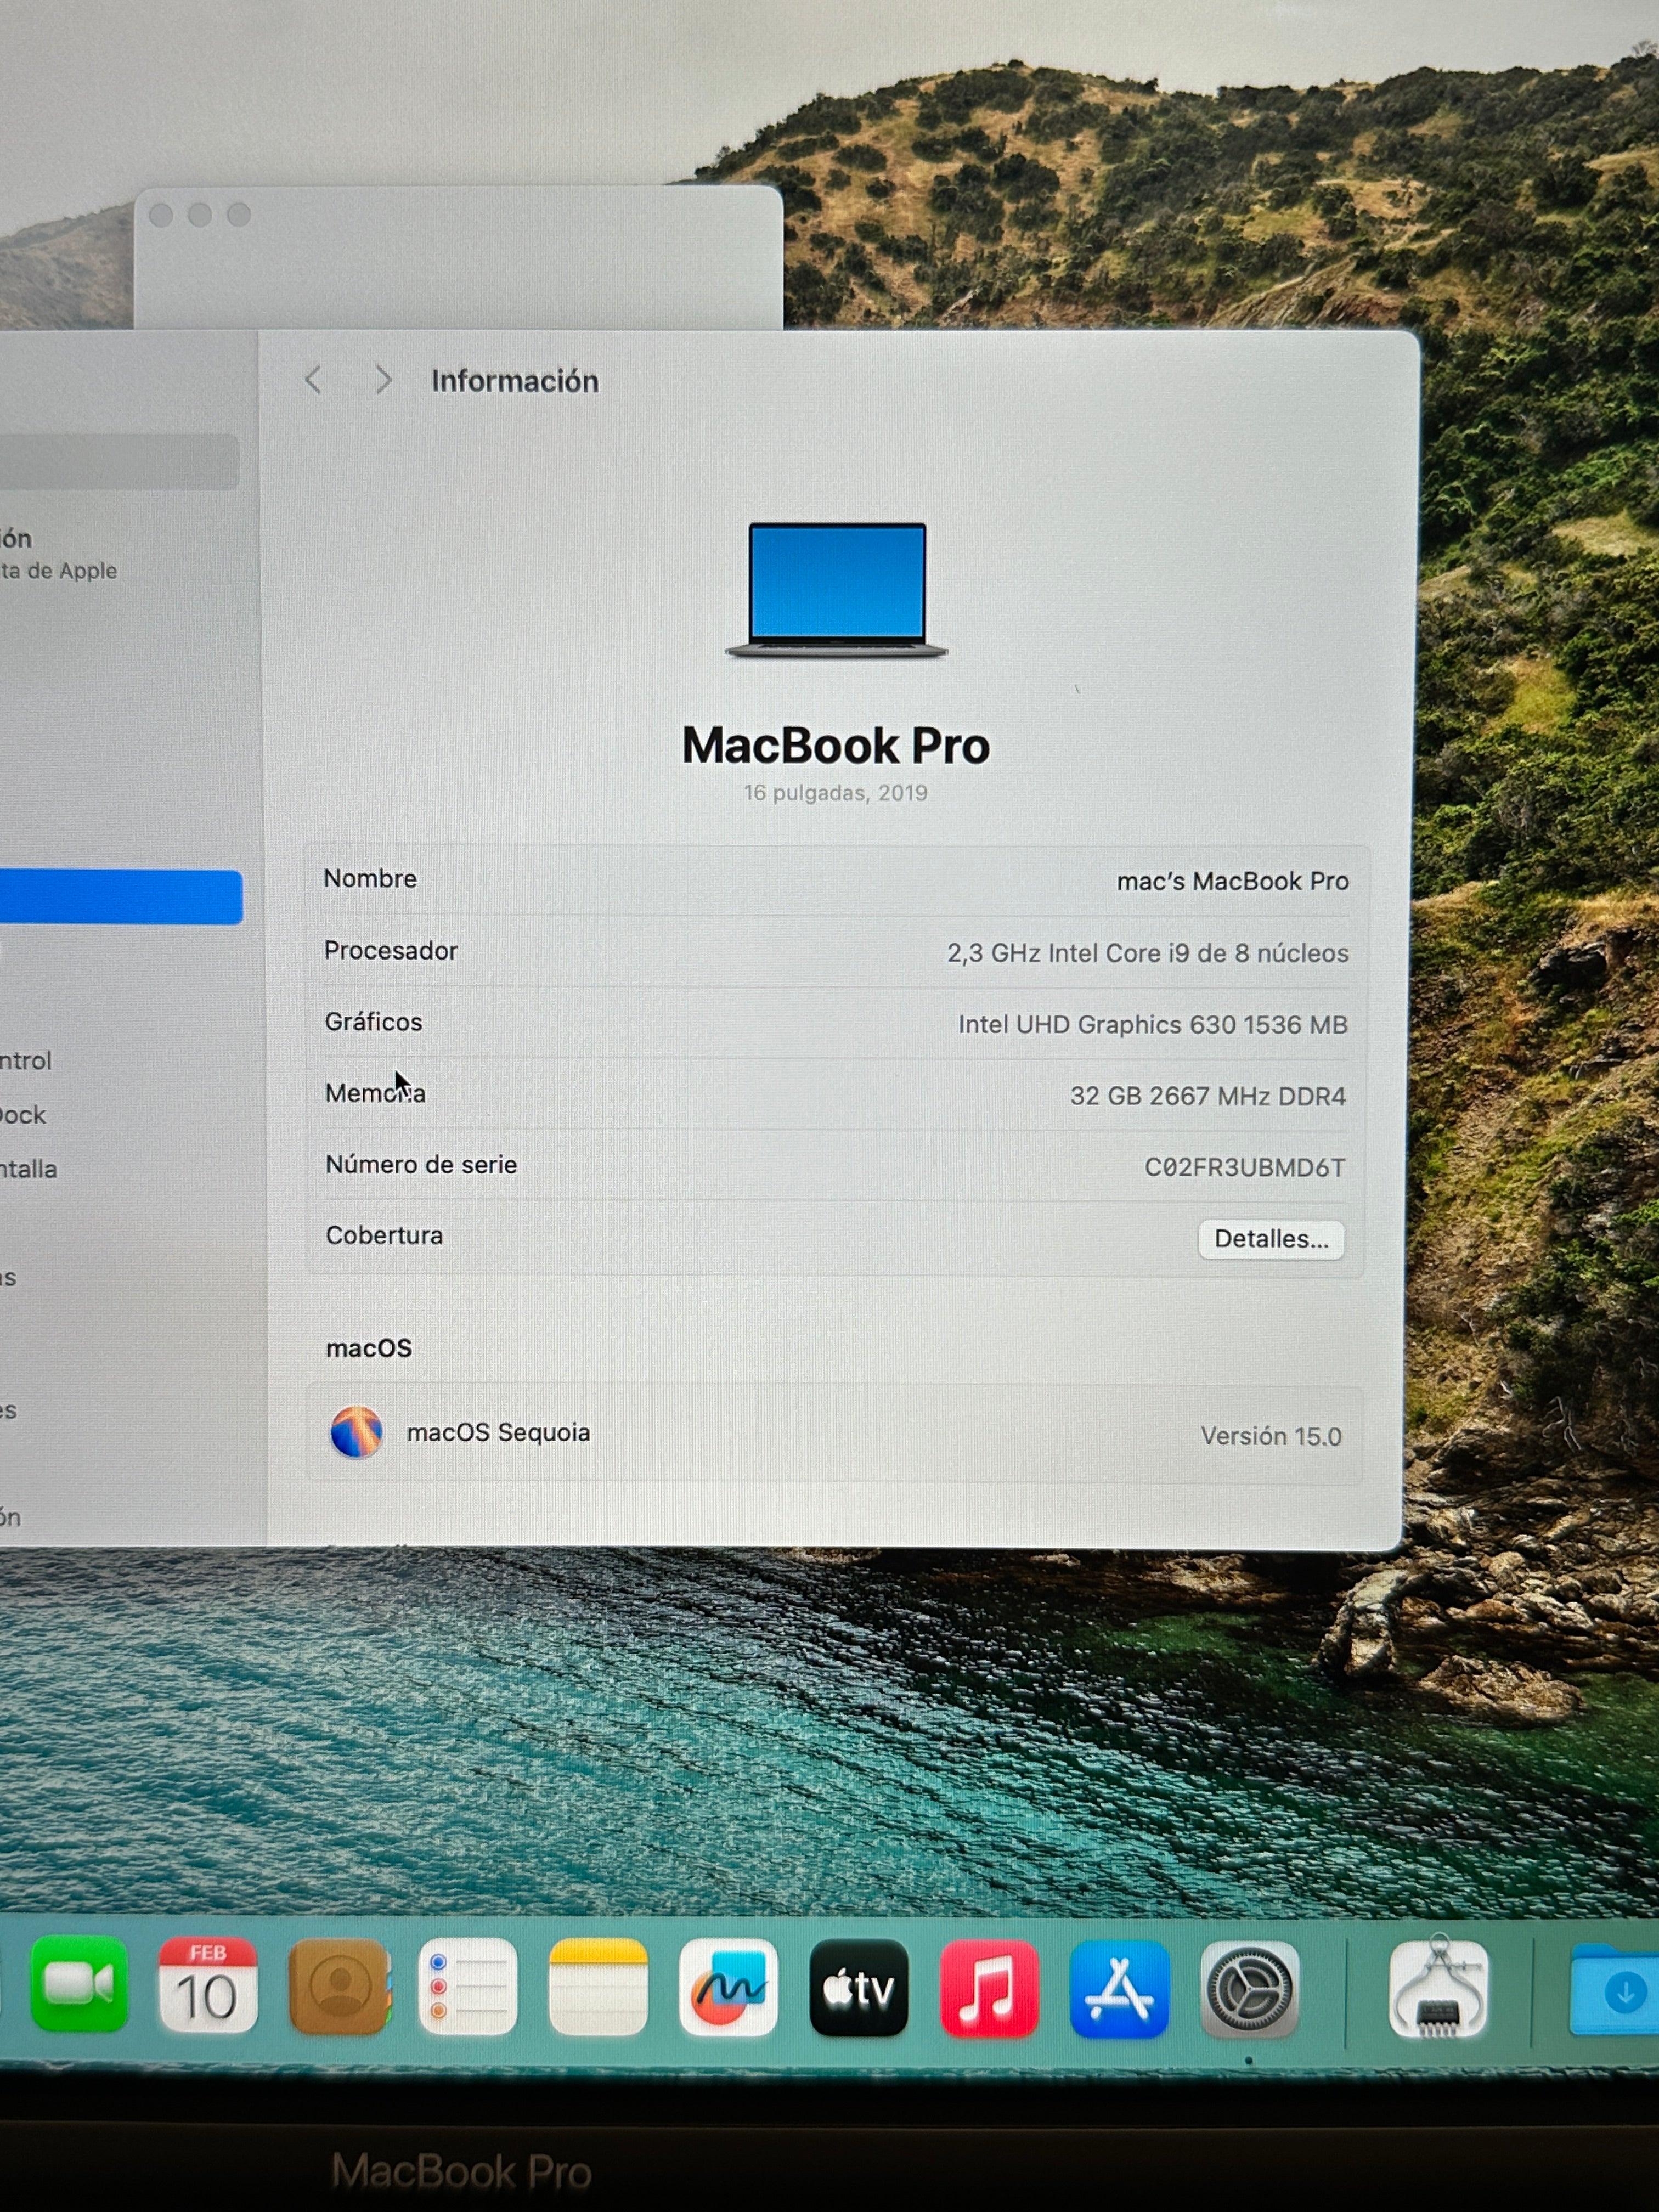1659x2212 pixels.
Task: Click the '16 pulgadas, 2019' subtitle
Action: point(836,793)
